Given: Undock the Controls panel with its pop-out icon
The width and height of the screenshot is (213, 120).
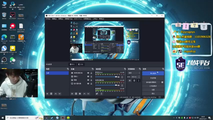Looking at the screenshot, I should click(x=163, y=69).
